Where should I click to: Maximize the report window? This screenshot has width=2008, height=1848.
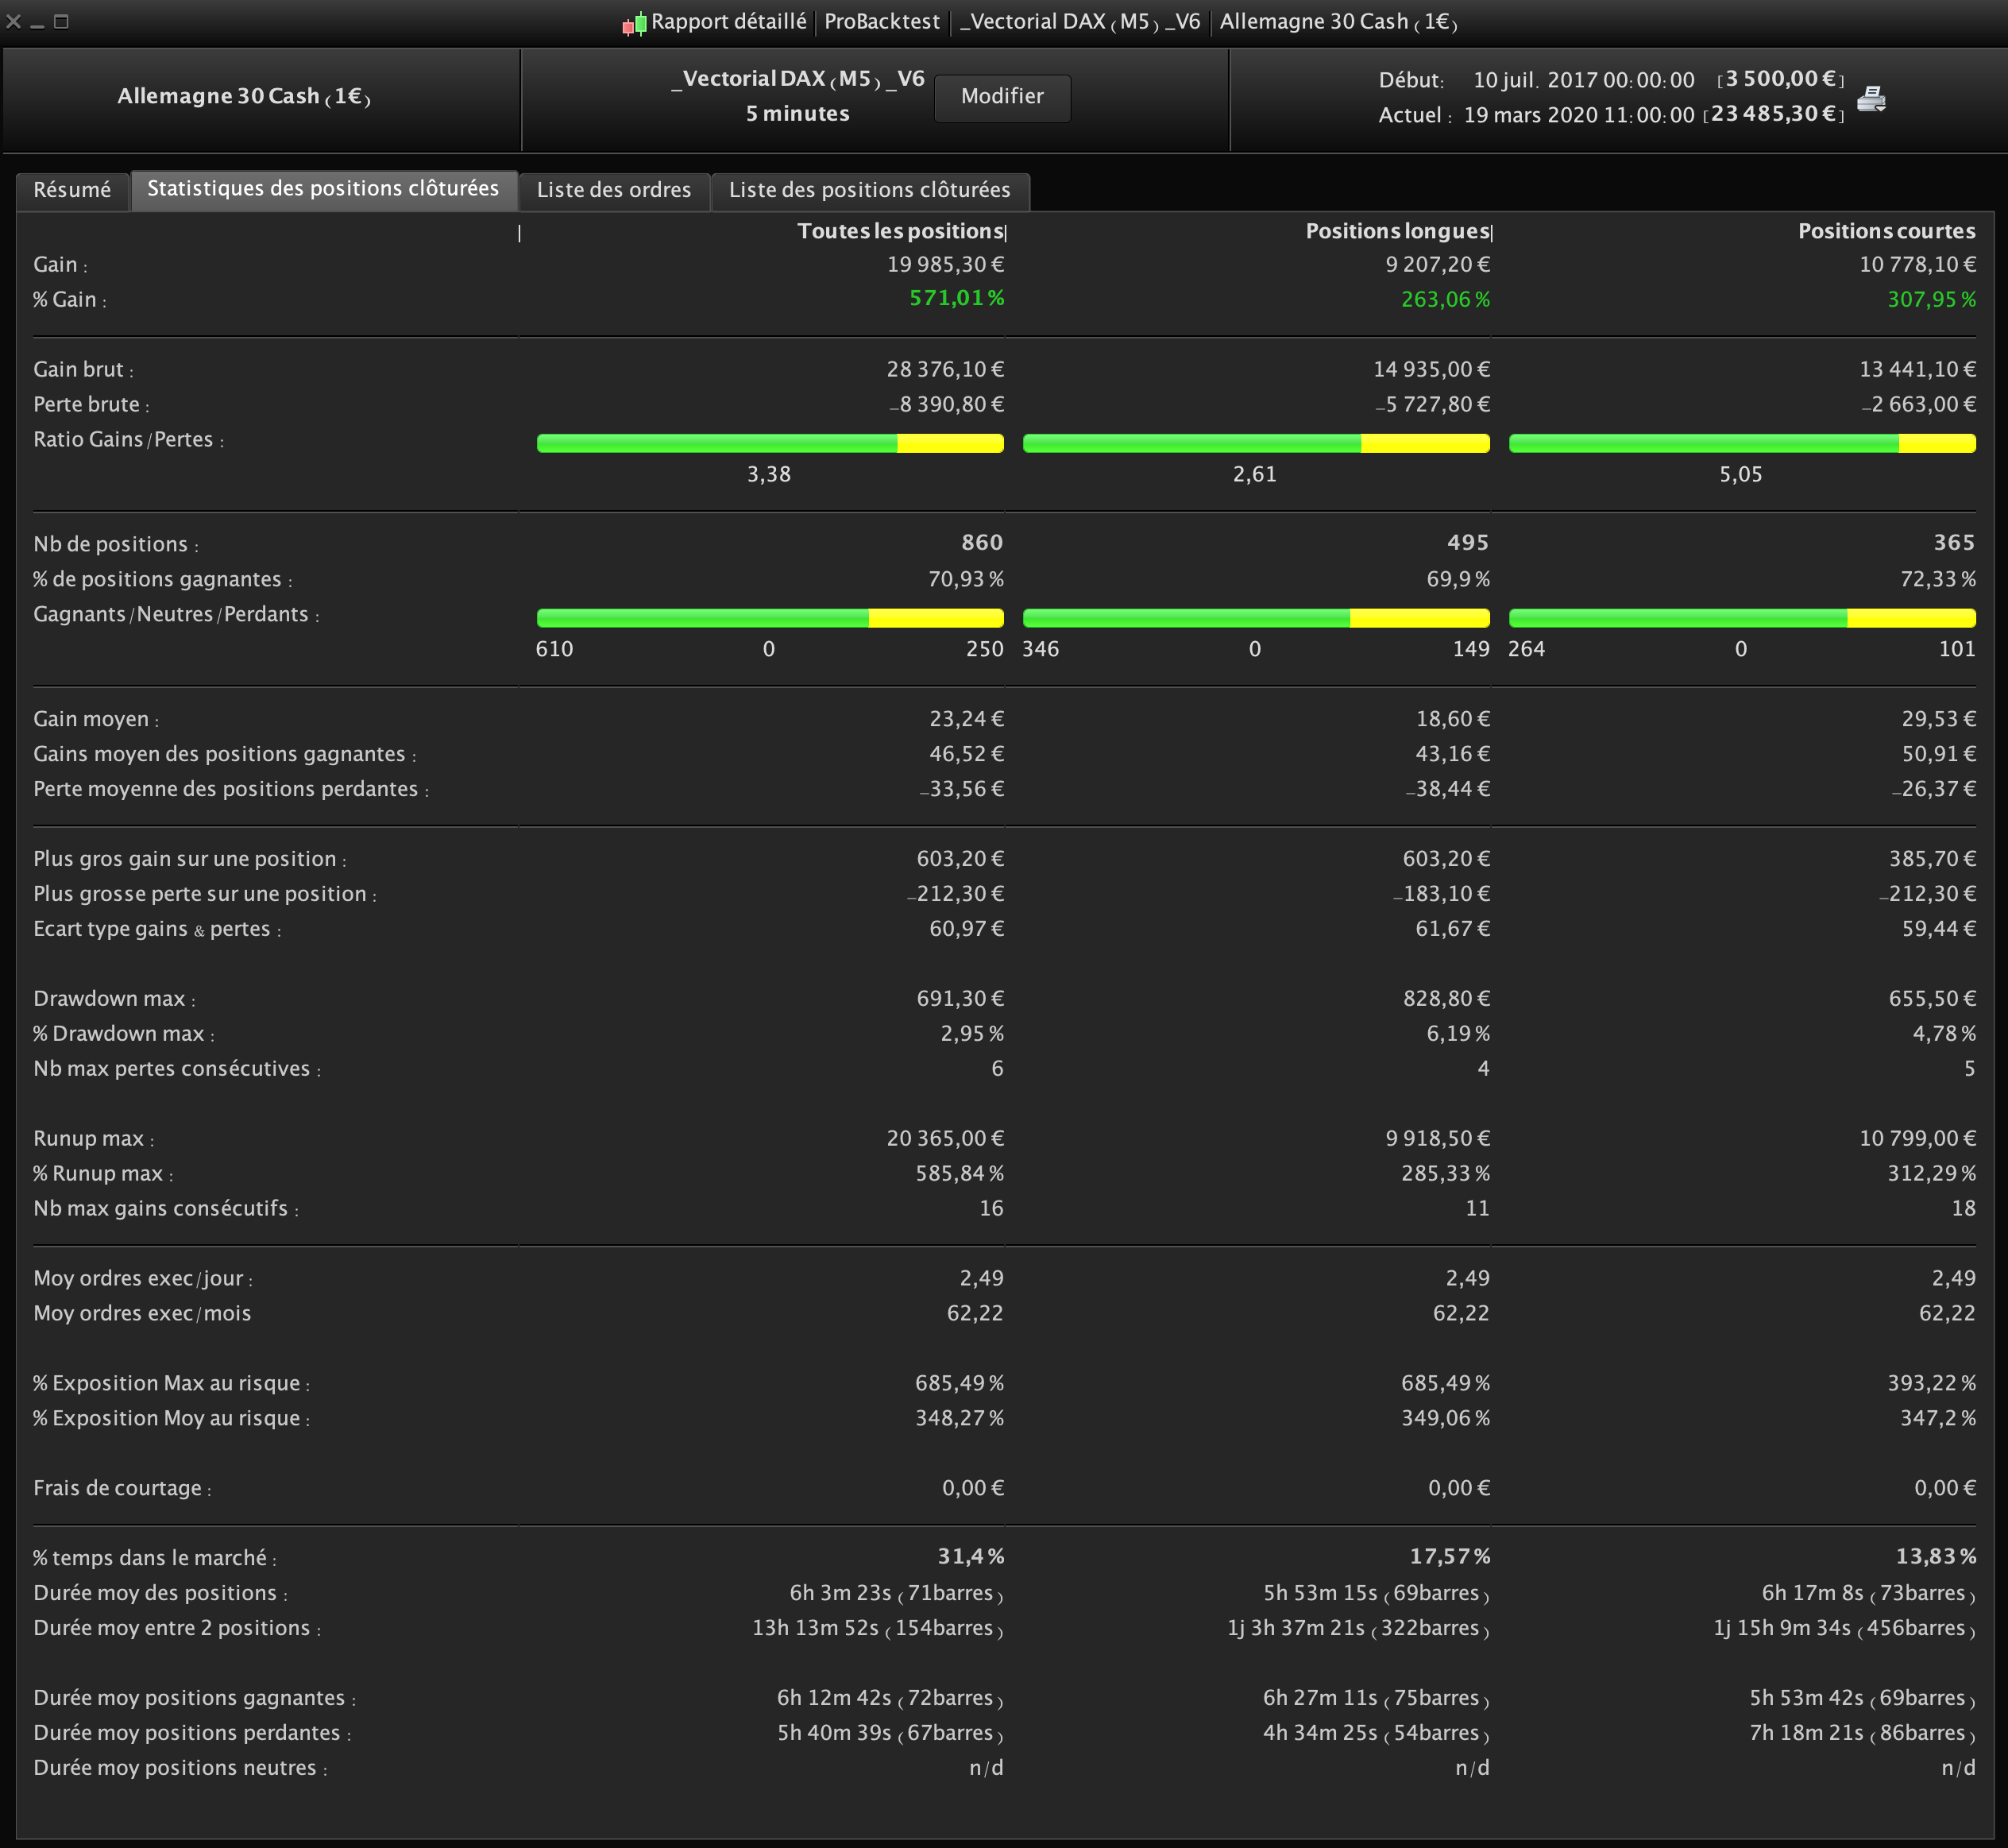click(x=61, y=21)
